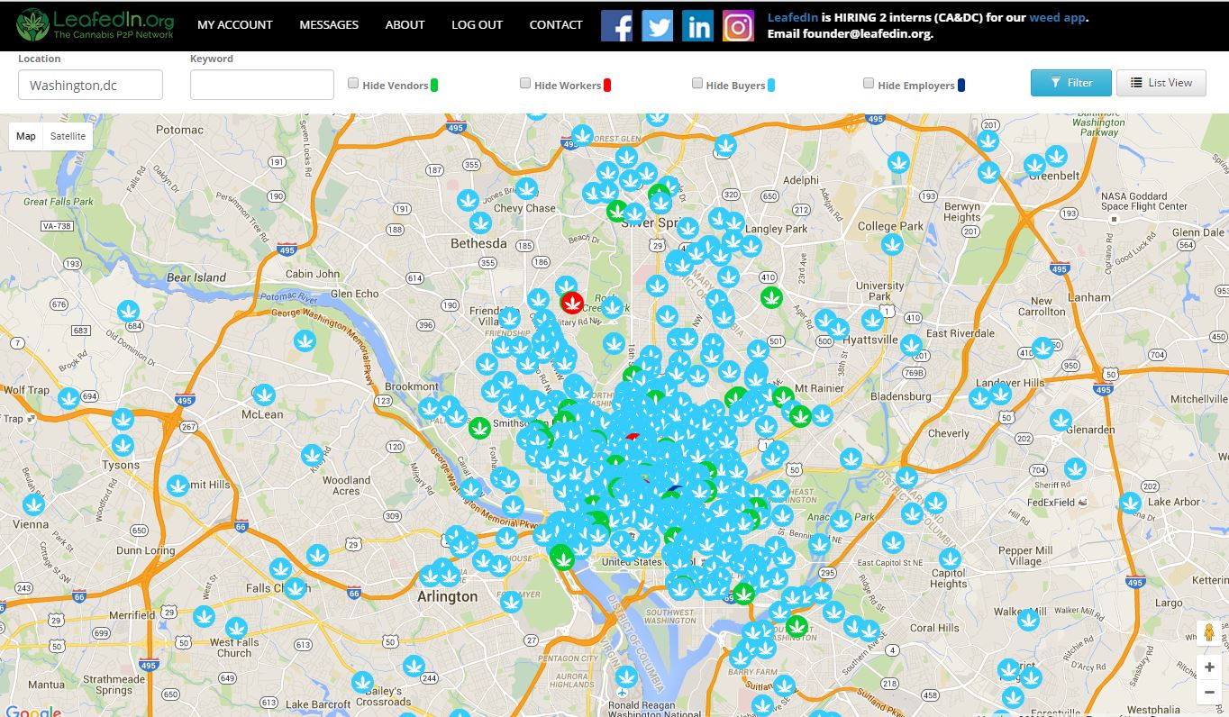Switch to Satellite view
Screen dimensions: 1229x717
(x=68, y=136)
